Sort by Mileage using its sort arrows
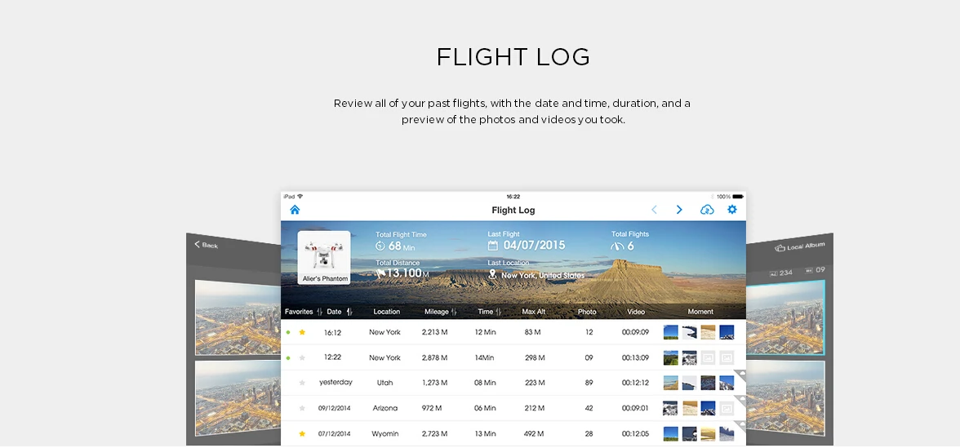Image resolution: width=960 pixels, height=448 pixels. pos(454,312)
